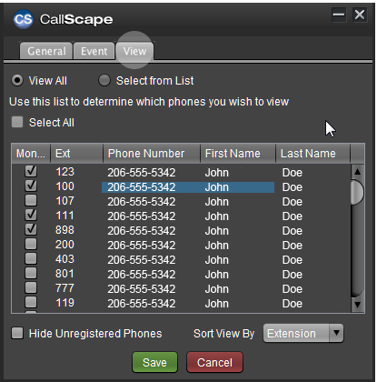Click the CallScape CS logo icon
The width and height of the screenshot is (377, 382).
coord(23,19)
